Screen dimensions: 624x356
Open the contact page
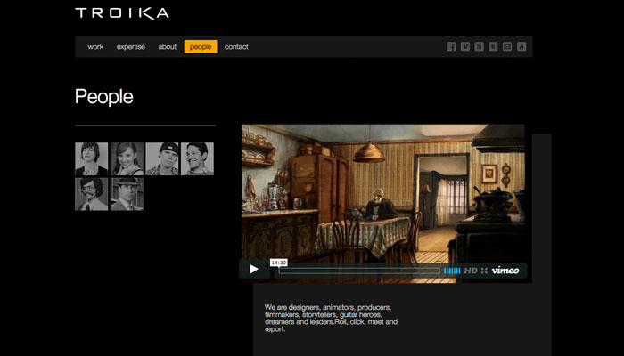click(x=236, y=46)
